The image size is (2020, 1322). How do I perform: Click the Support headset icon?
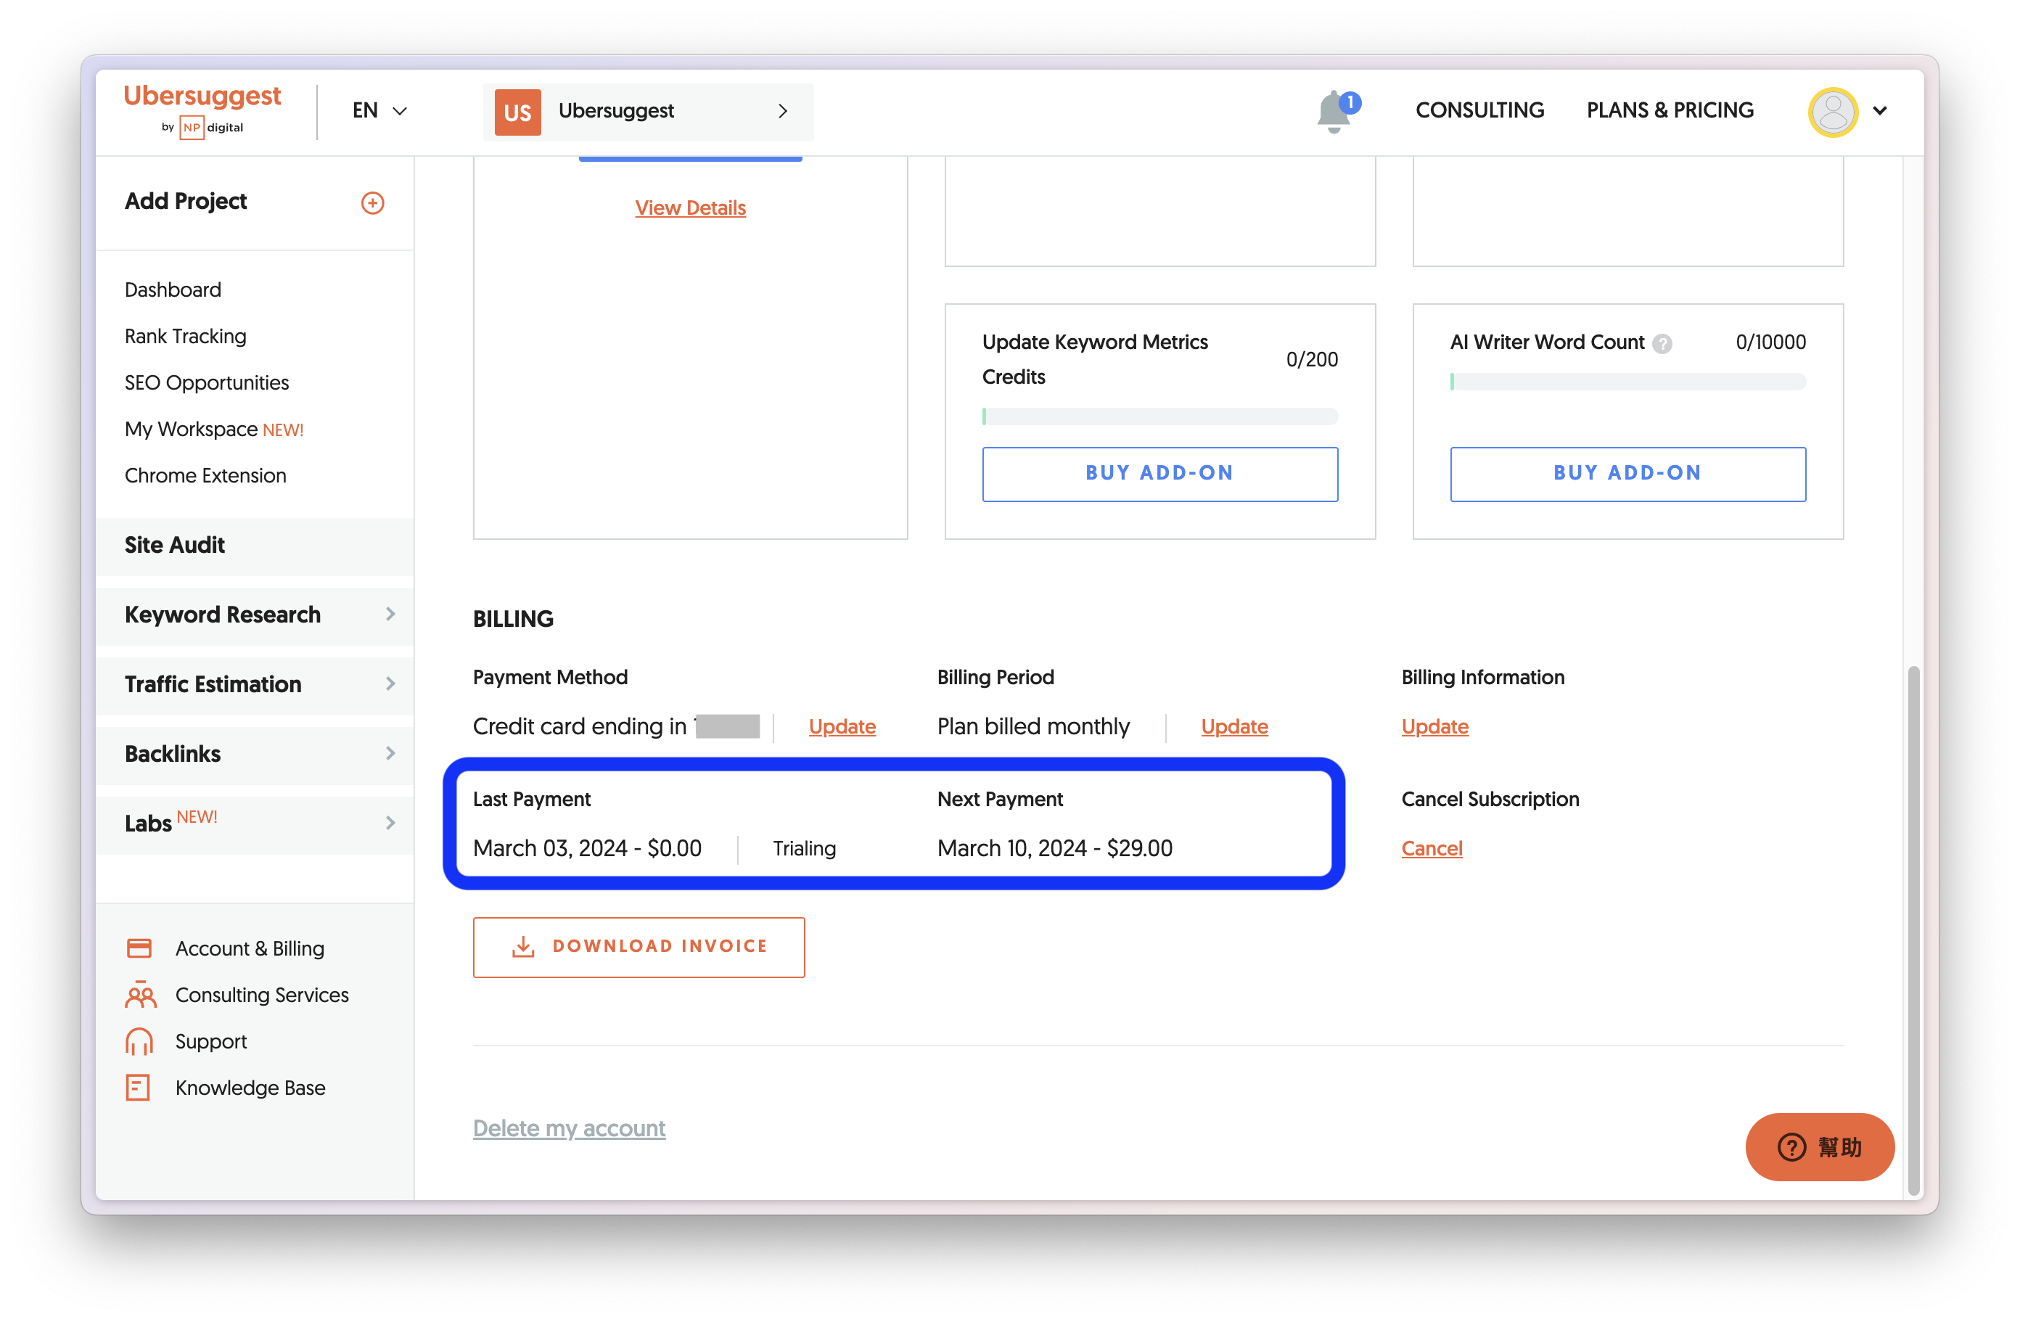pos(139,1041)
